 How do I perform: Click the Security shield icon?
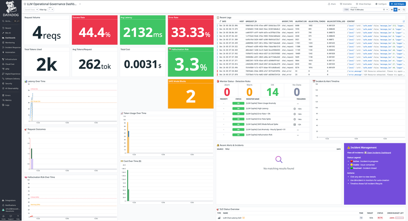[3, 84]
